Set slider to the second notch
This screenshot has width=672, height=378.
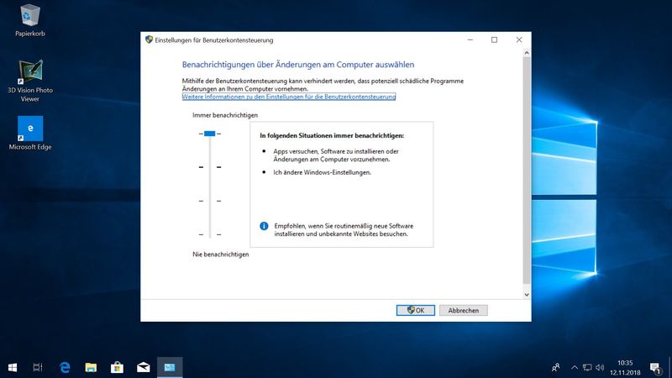tap(210, 167)
